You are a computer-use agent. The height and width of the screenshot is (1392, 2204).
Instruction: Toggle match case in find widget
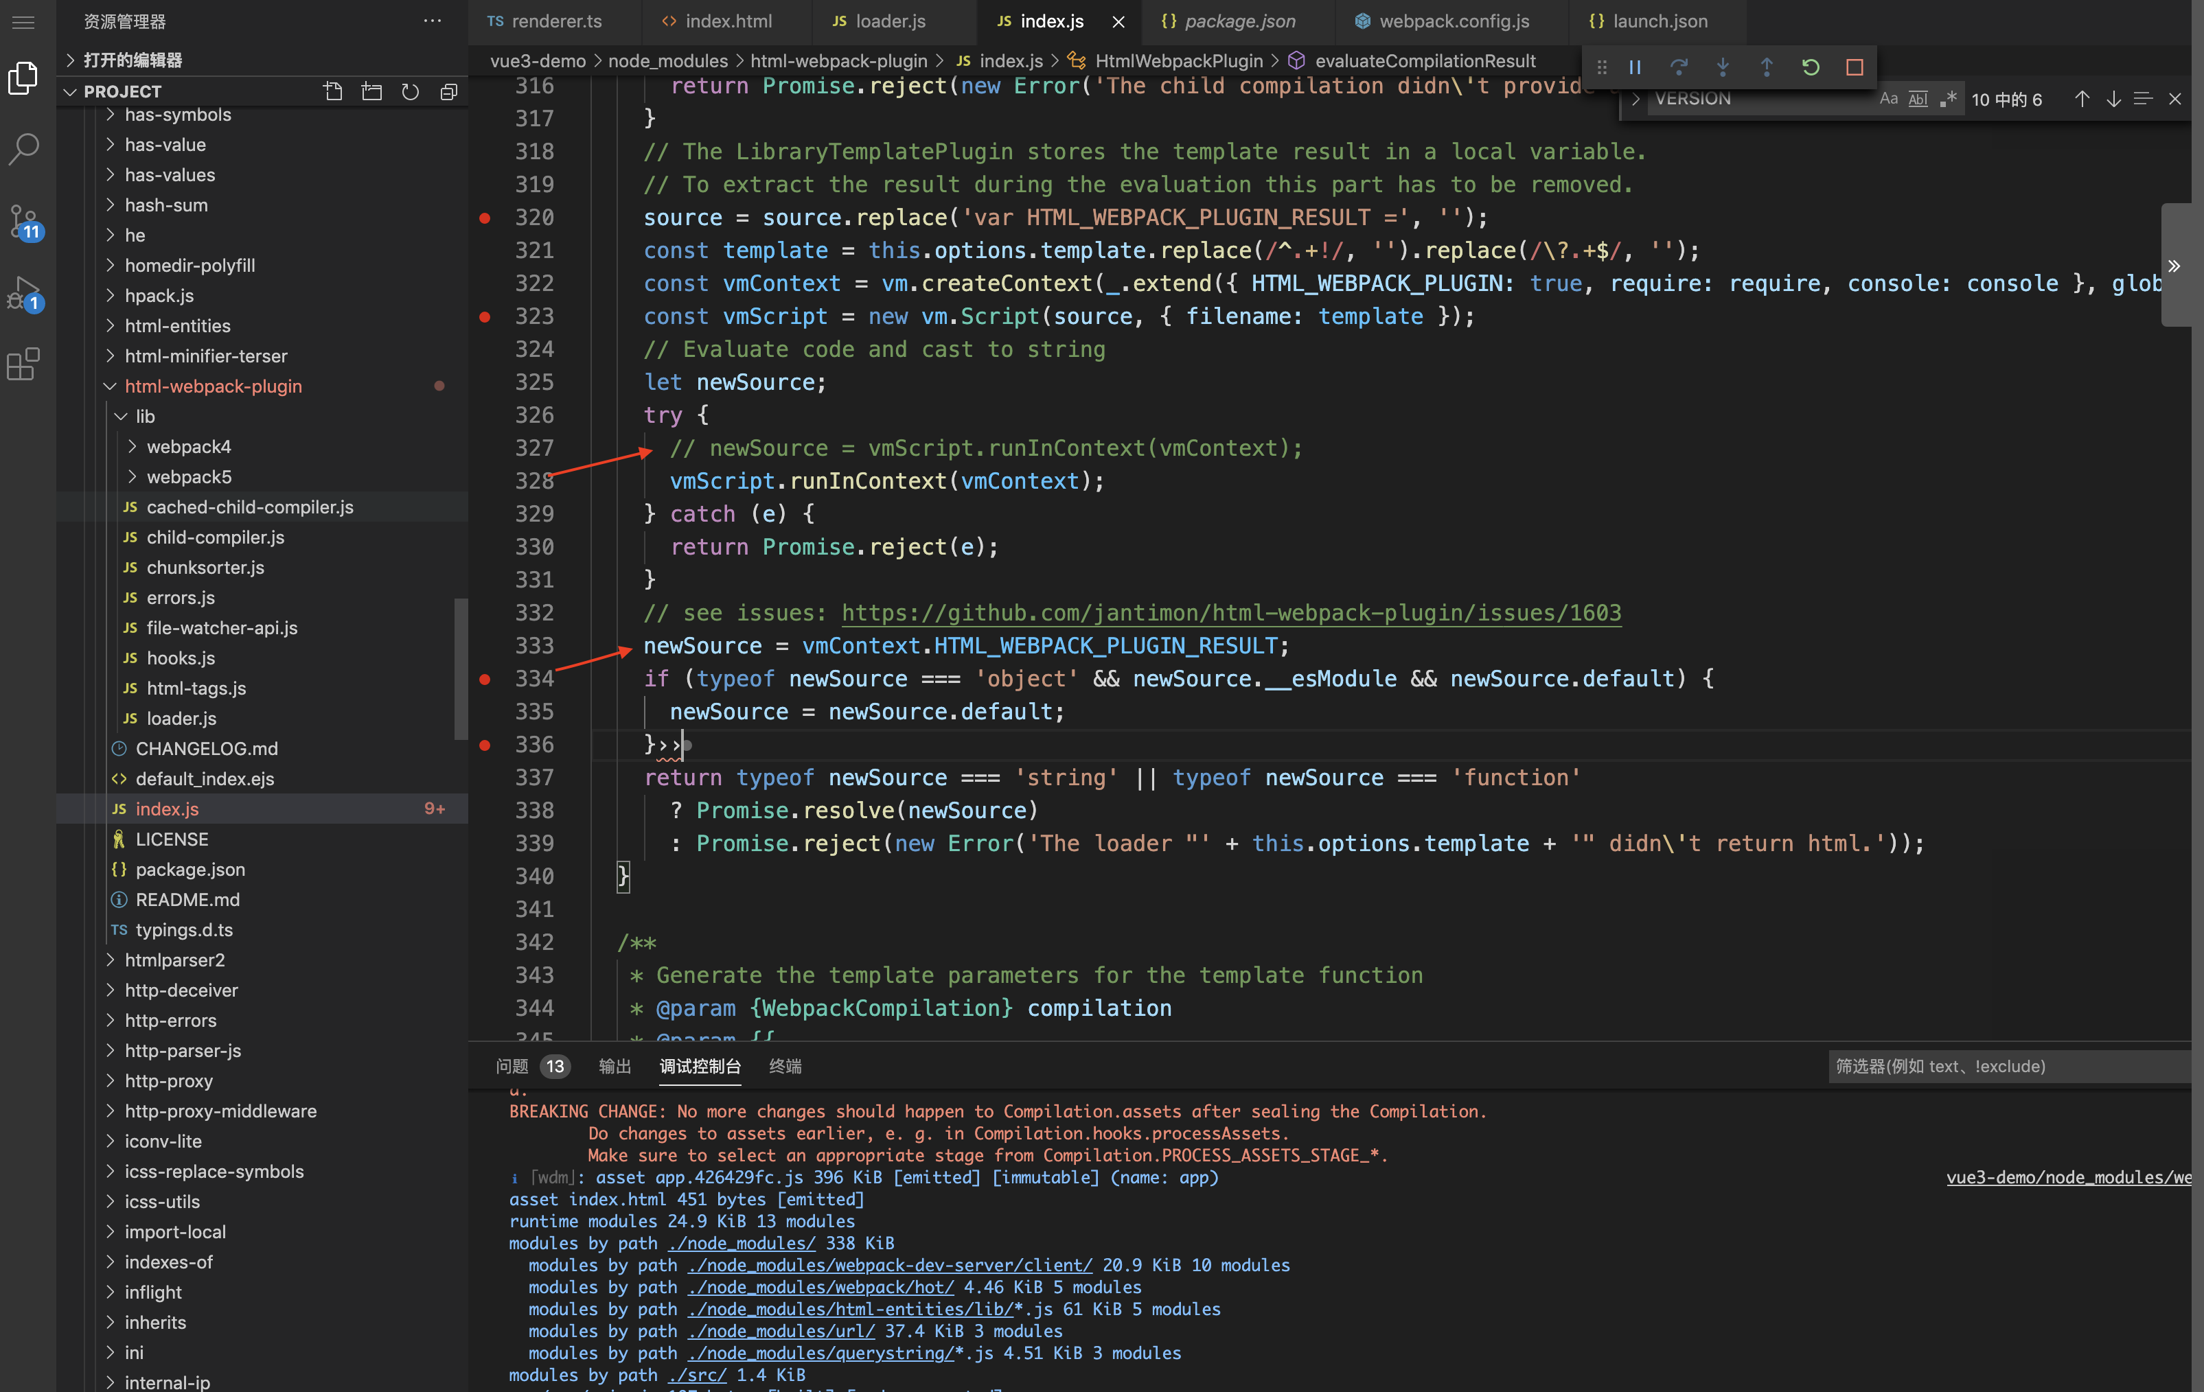pos(1888,99)
